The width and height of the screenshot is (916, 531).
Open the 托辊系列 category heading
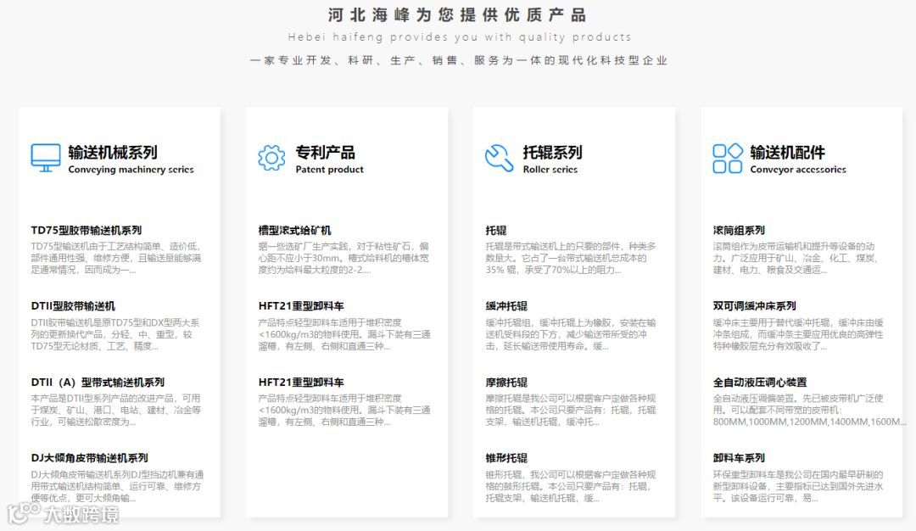(553, 153)
